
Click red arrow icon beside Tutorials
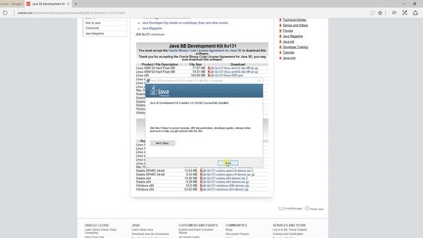coord(280,52)
